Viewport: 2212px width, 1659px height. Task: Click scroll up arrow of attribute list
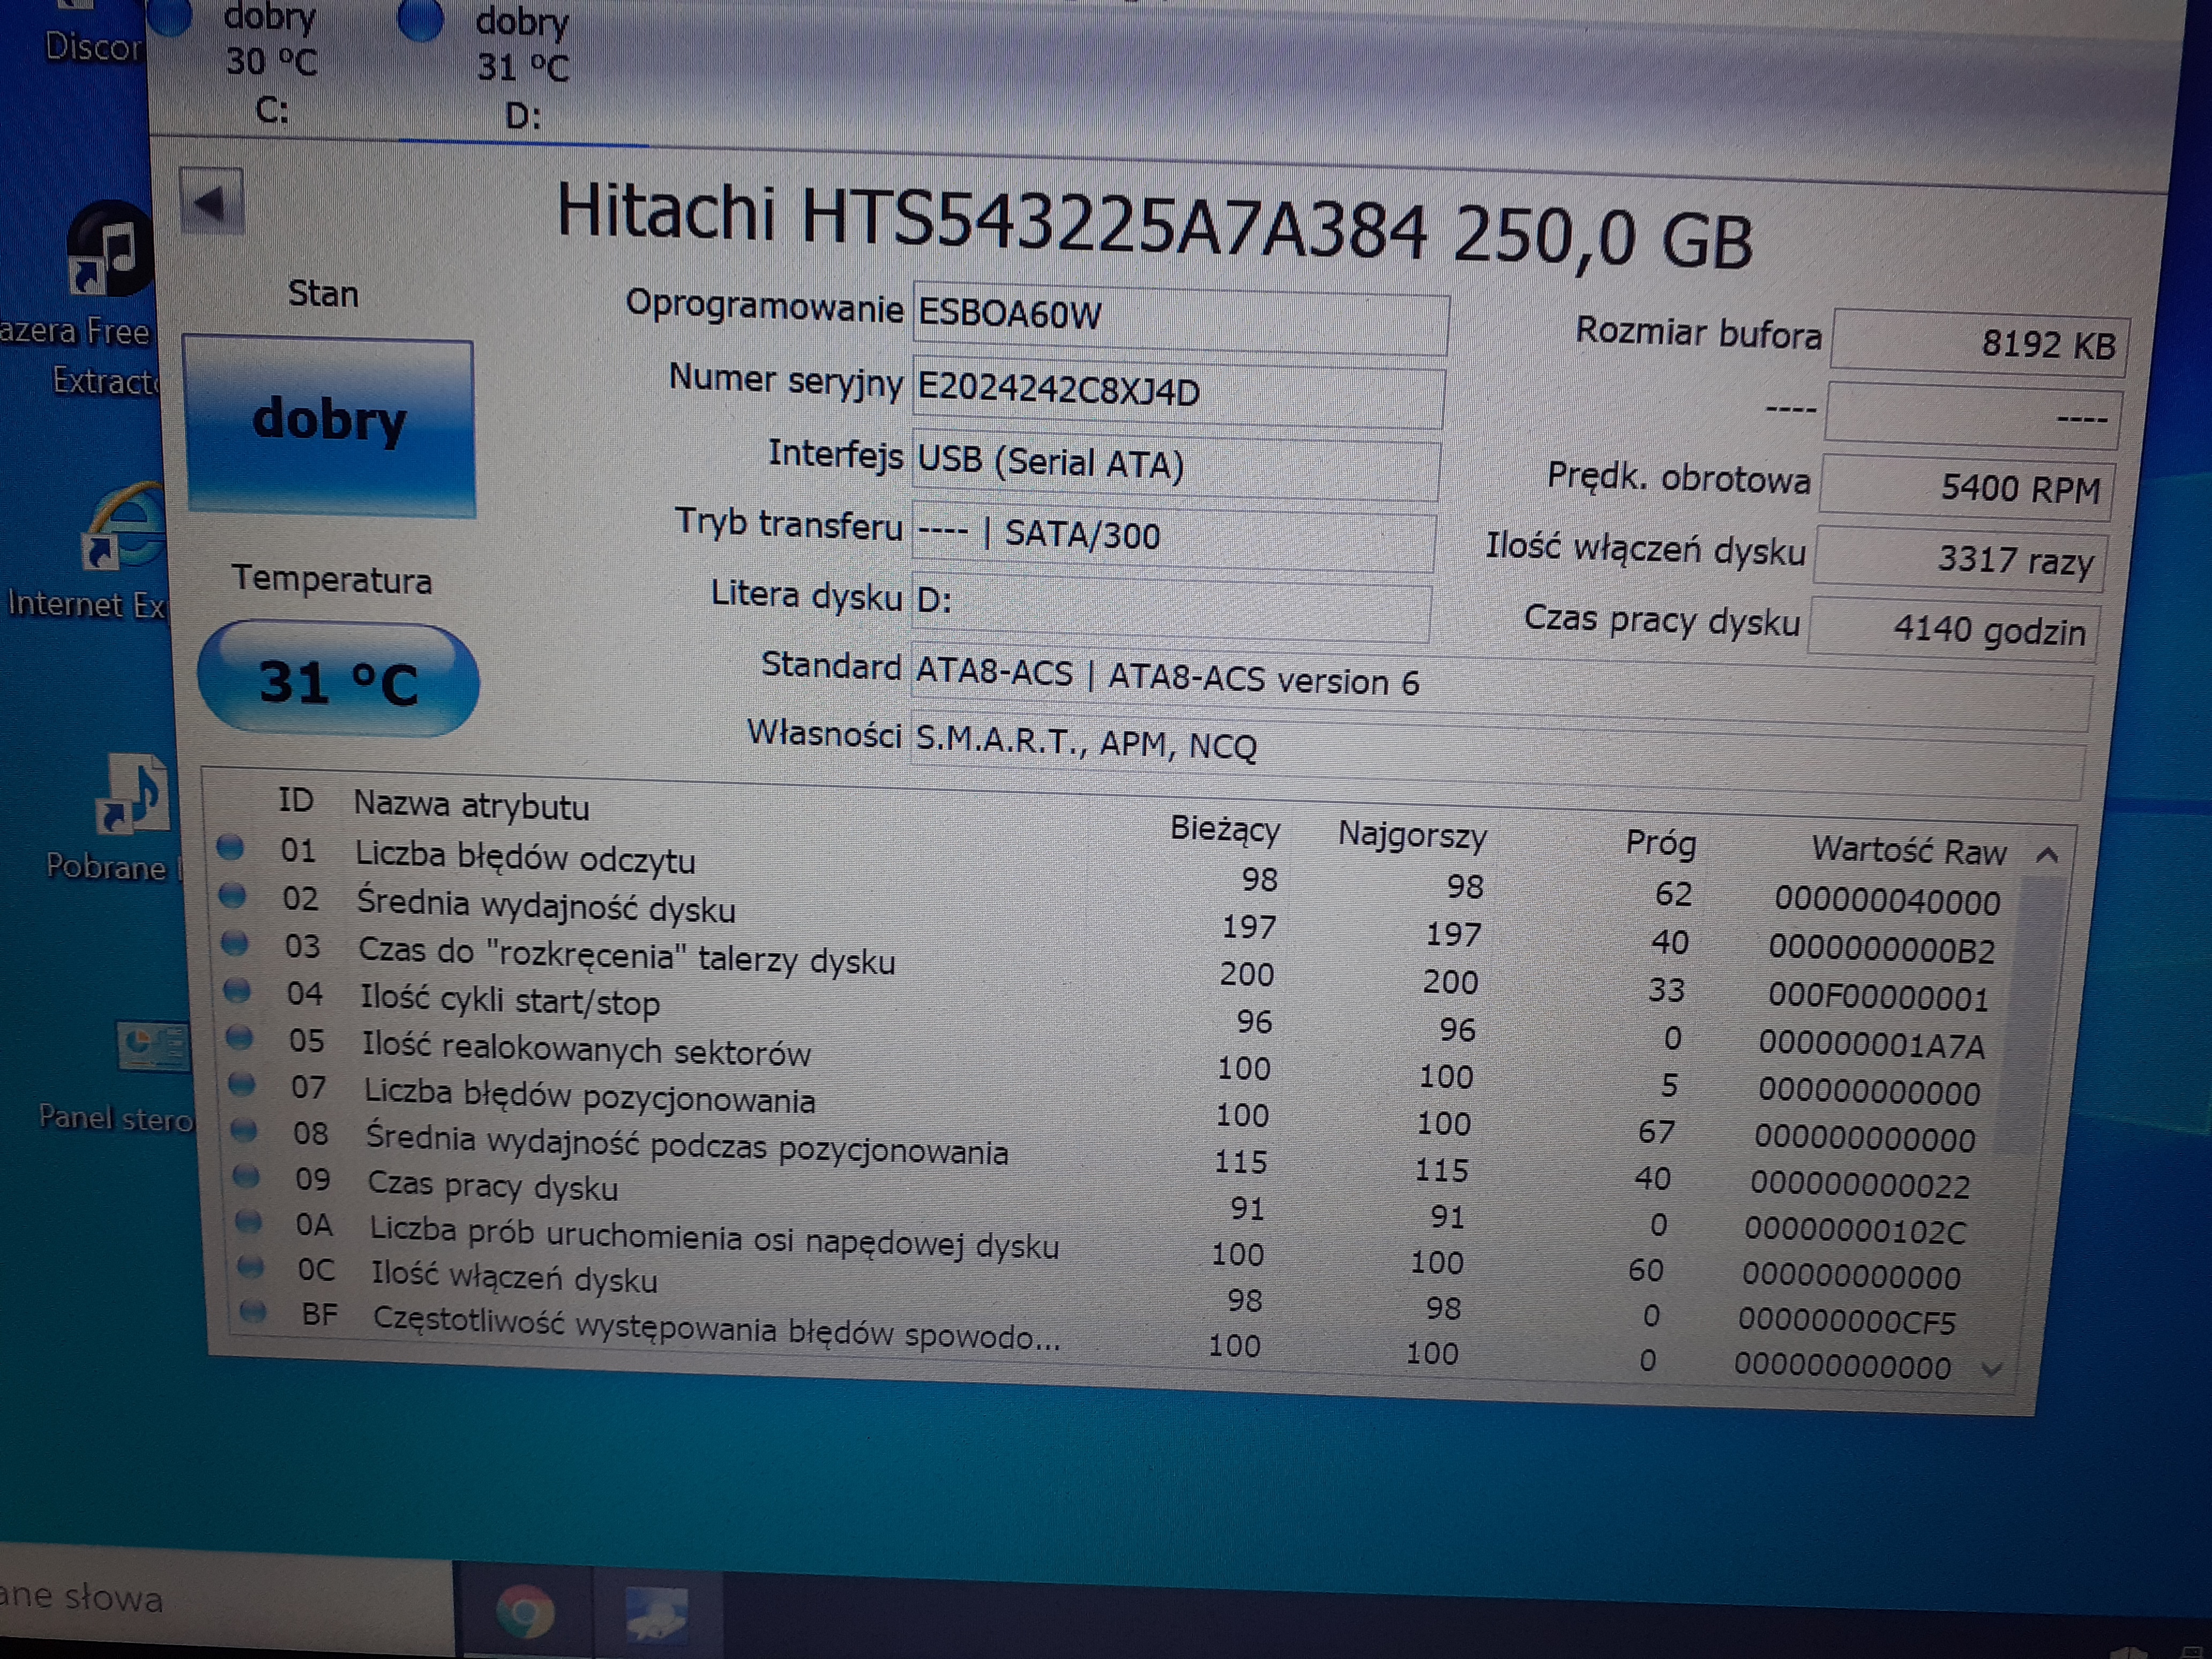2047,855
